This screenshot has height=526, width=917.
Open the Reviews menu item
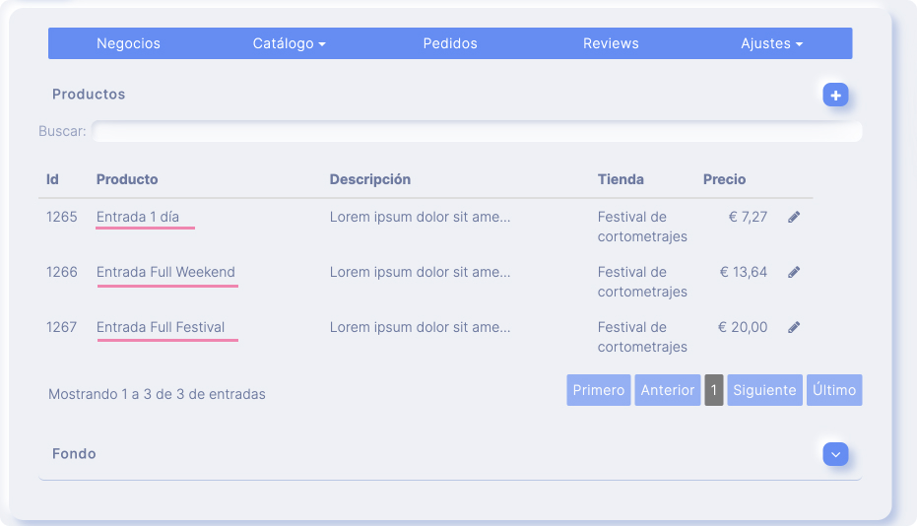(611, 43)
